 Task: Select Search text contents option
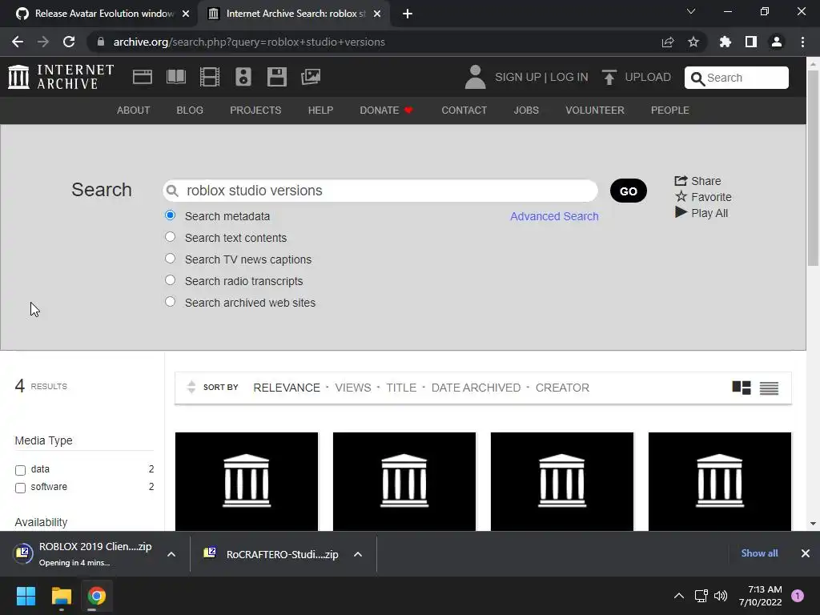170,237
